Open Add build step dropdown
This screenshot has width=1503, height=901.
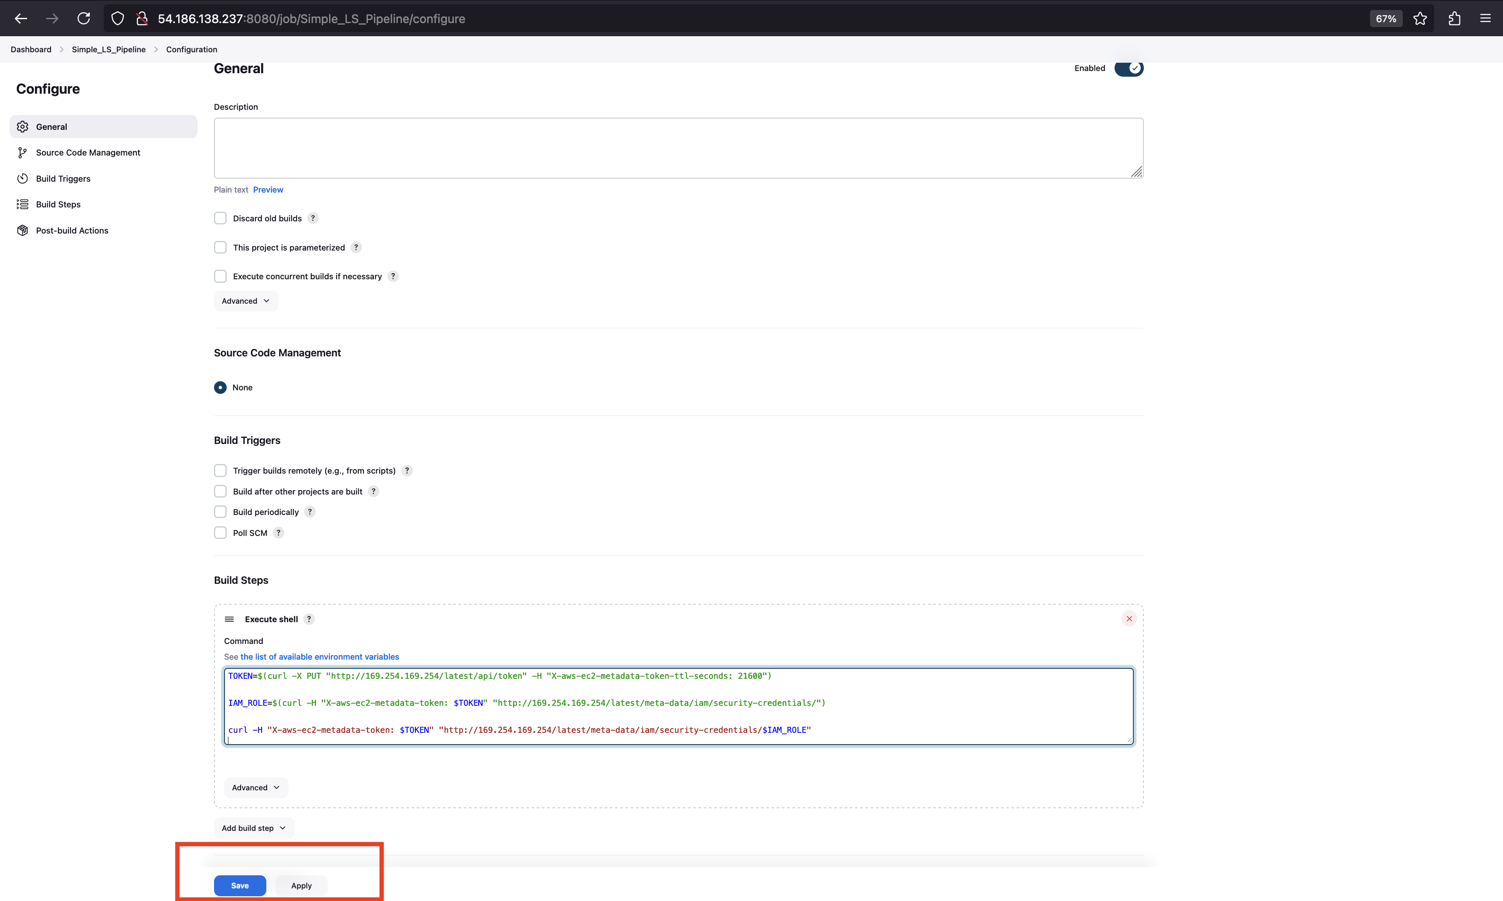(253, 828)
